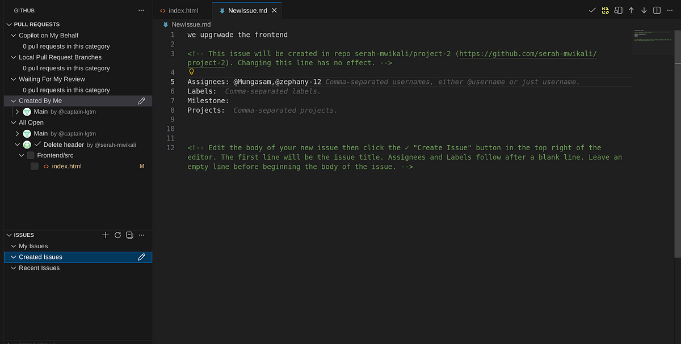Click the 'Edit the body of your new issue' comment
Screen dimensions: 681x344
pyautogui.click(x=405, y=157)
